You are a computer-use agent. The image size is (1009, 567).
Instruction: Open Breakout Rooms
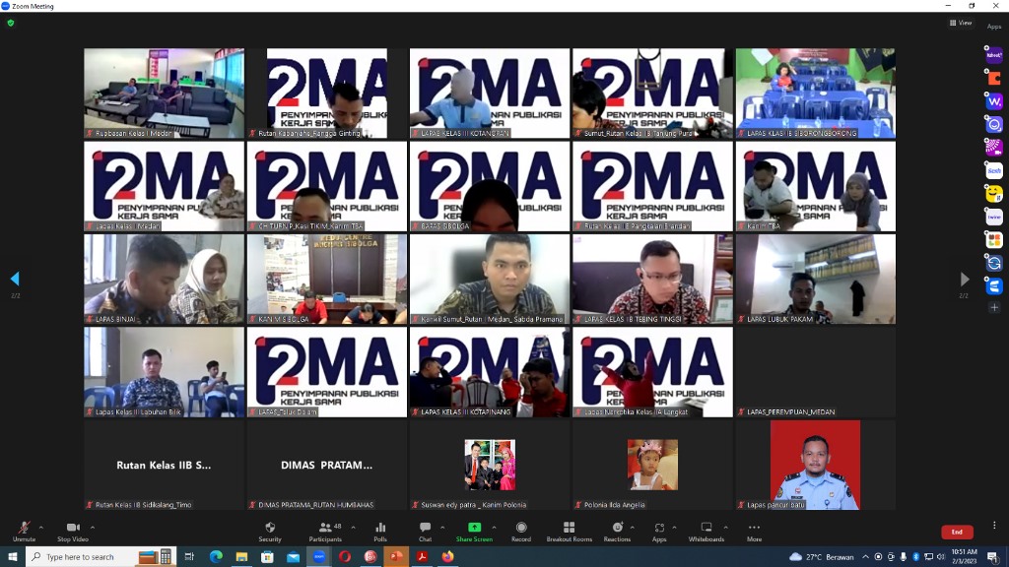click(569, 532)
